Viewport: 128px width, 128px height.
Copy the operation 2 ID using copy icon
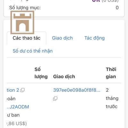(22, 90)
